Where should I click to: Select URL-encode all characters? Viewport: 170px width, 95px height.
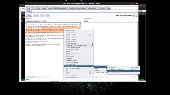click(124, 71)
